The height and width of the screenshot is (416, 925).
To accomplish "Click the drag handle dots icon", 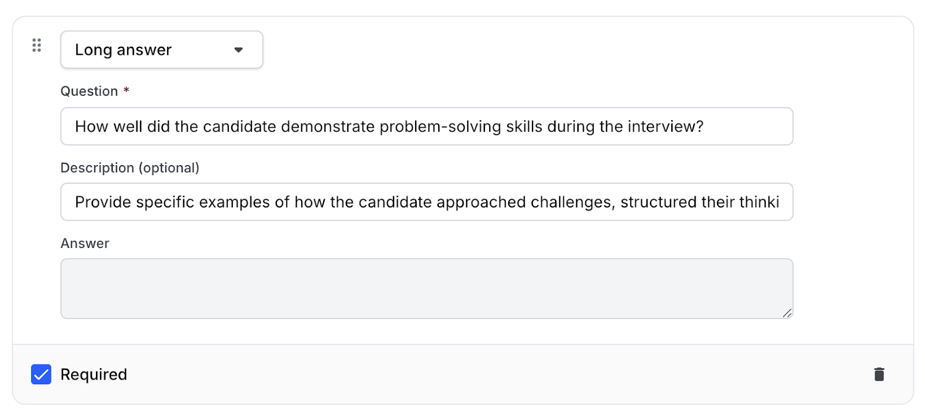I will point(36,45).
